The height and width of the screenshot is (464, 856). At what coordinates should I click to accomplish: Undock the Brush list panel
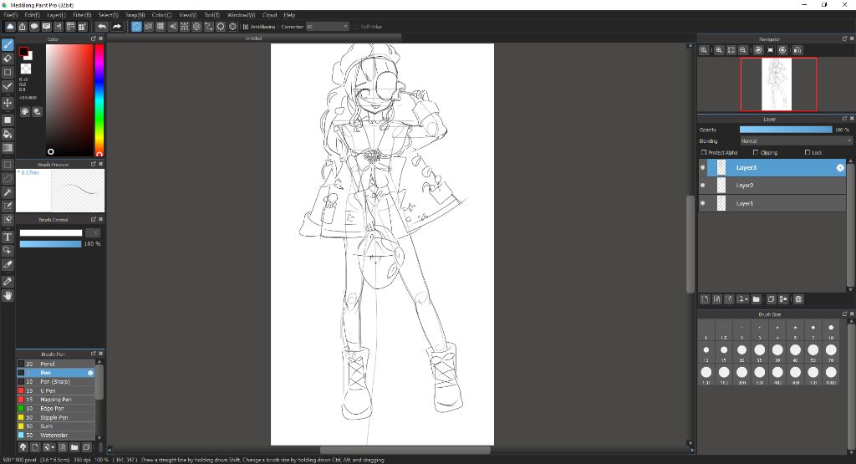[x=94, y=354]
